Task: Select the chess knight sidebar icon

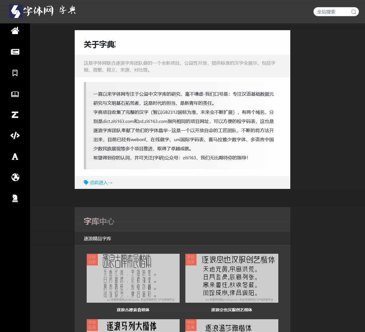Action: coord(15,198)
